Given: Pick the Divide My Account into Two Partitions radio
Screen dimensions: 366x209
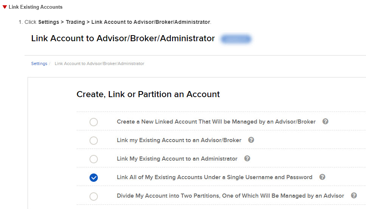Looking at the screenshot, I should [93, 196].
